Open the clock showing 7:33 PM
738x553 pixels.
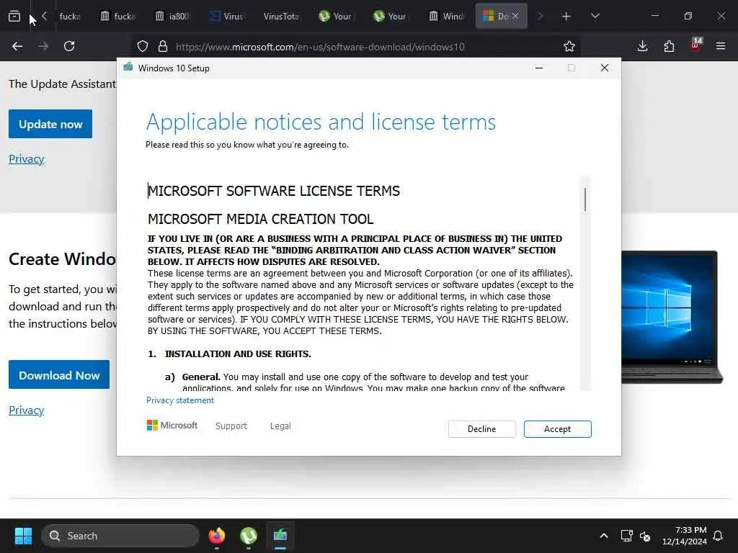(685, 536)
